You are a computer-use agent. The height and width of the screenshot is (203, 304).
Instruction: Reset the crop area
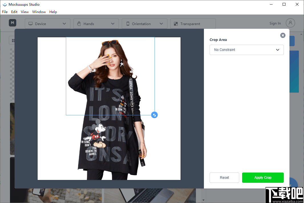224,177
